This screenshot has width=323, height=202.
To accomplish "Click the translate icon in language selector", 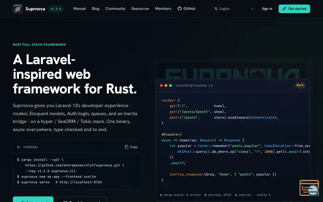I will point(216,9).
